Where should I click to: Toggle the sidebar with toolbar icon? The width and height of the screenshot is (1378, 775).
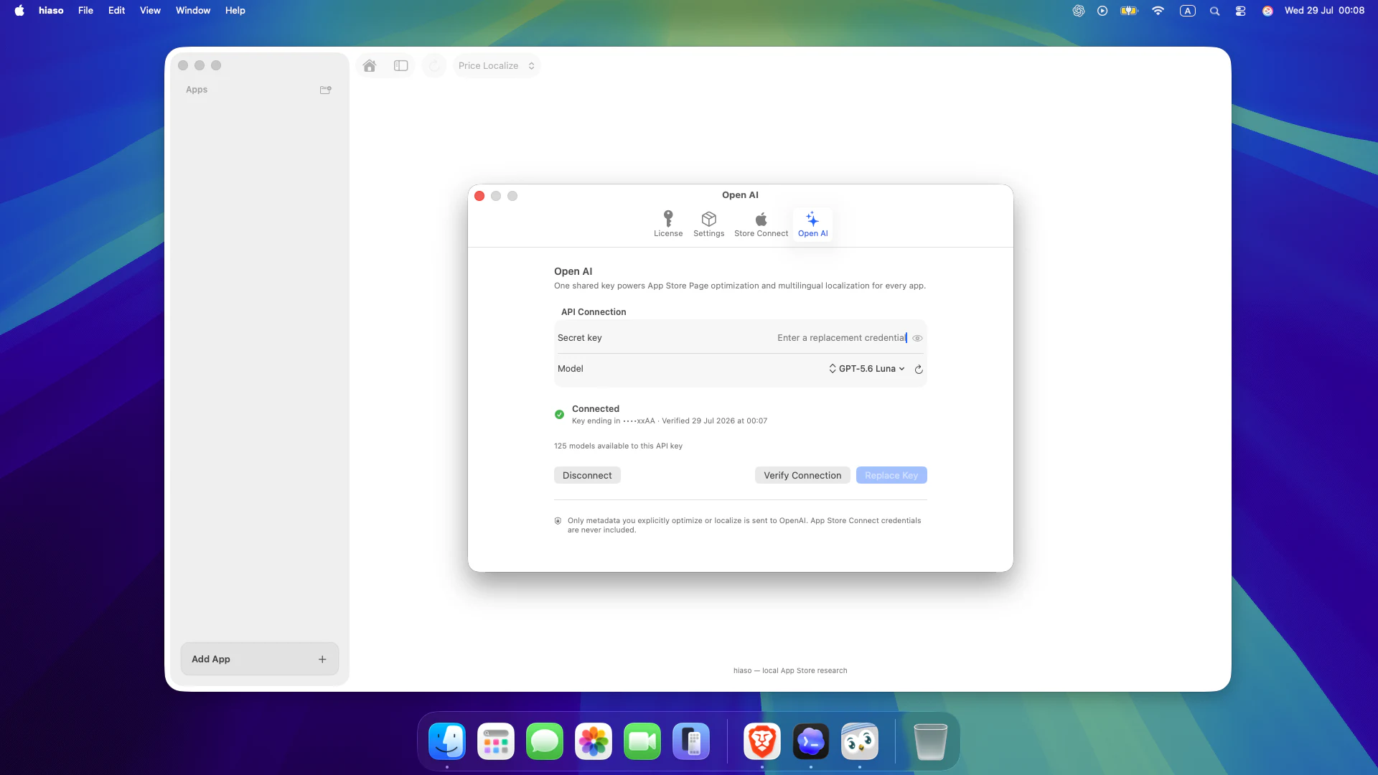tap(401, 65)
